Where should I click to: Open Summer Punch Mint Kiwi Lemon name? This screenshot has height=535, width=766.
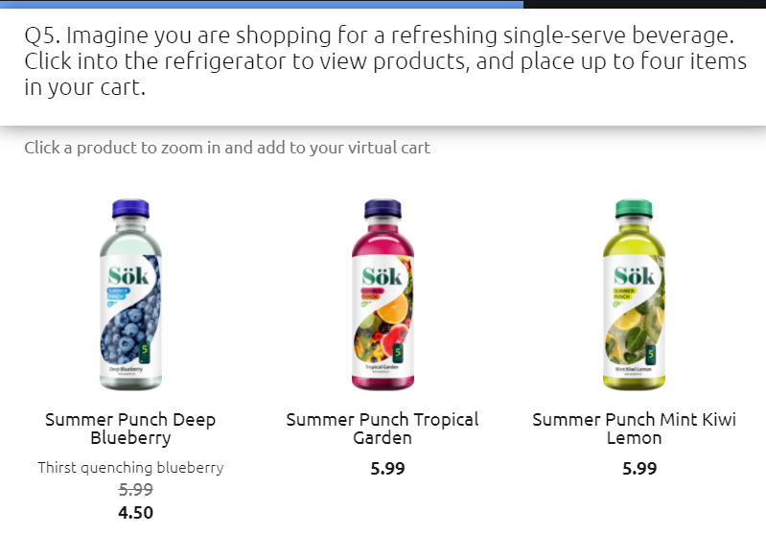[x=634, y=429]
